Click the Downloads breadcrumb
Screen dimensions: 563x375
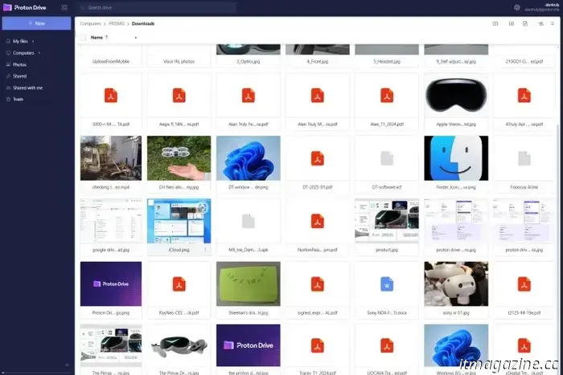pyautogui.click(x=143, y=23)
